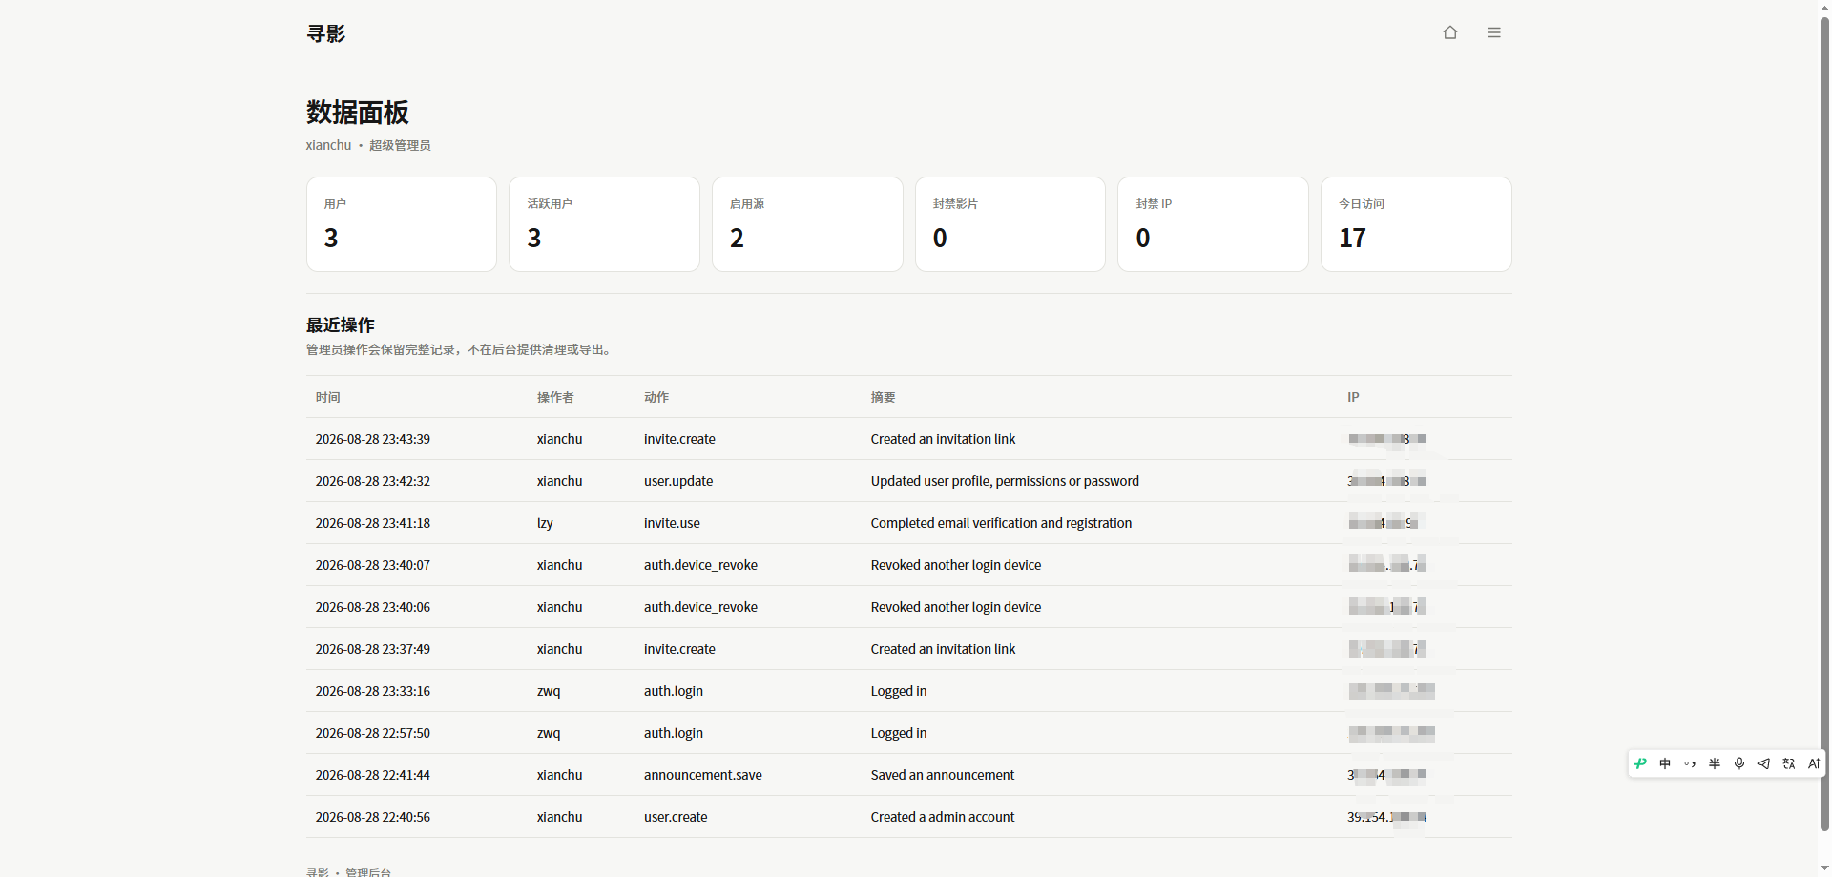This screenshot has width=1832, height=877.
Task: Start voice input with microphone icon
Action: coord(1739,763)
